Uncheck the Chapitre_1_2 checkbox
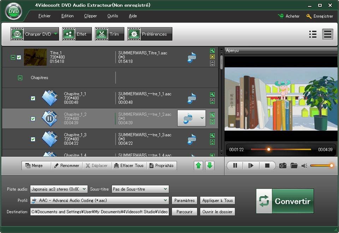Image resolution: width=339 pixels, height=233 pixels. pos(33,119)
